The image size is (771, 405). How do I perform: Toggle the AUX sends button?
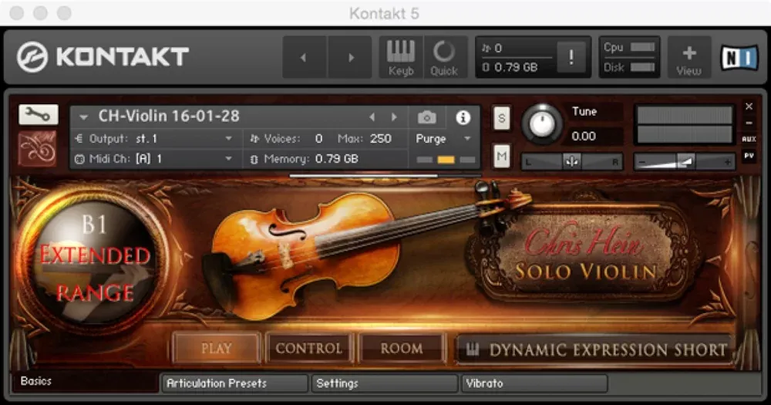(x=749, y=140)
